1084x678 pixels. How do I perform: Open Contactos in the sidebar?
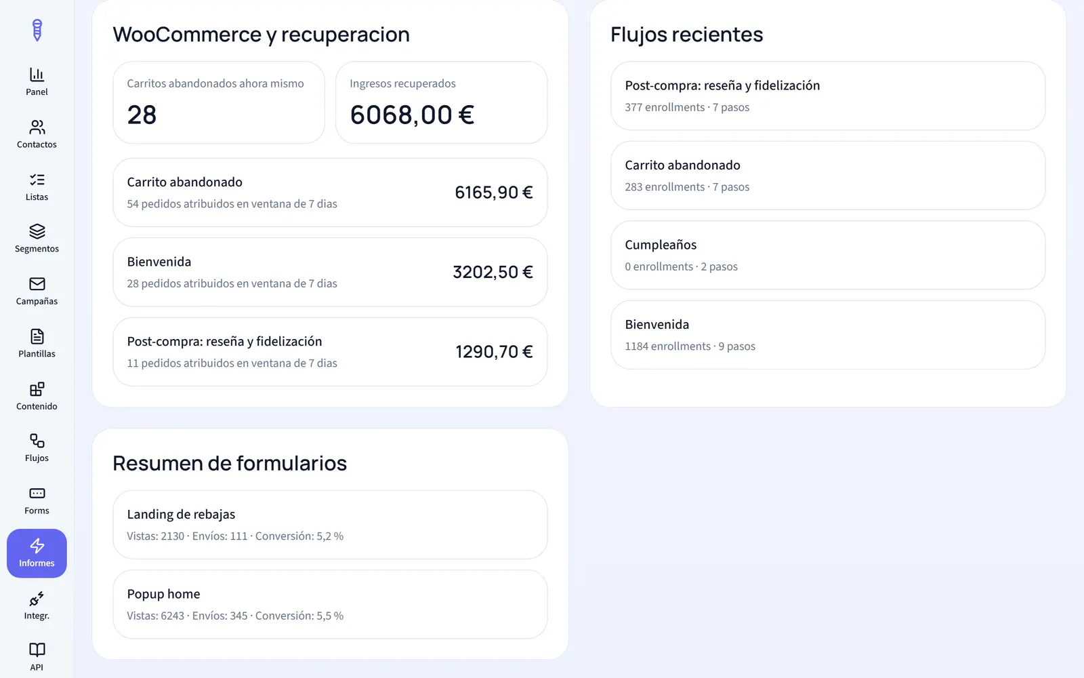pos(37,134)
